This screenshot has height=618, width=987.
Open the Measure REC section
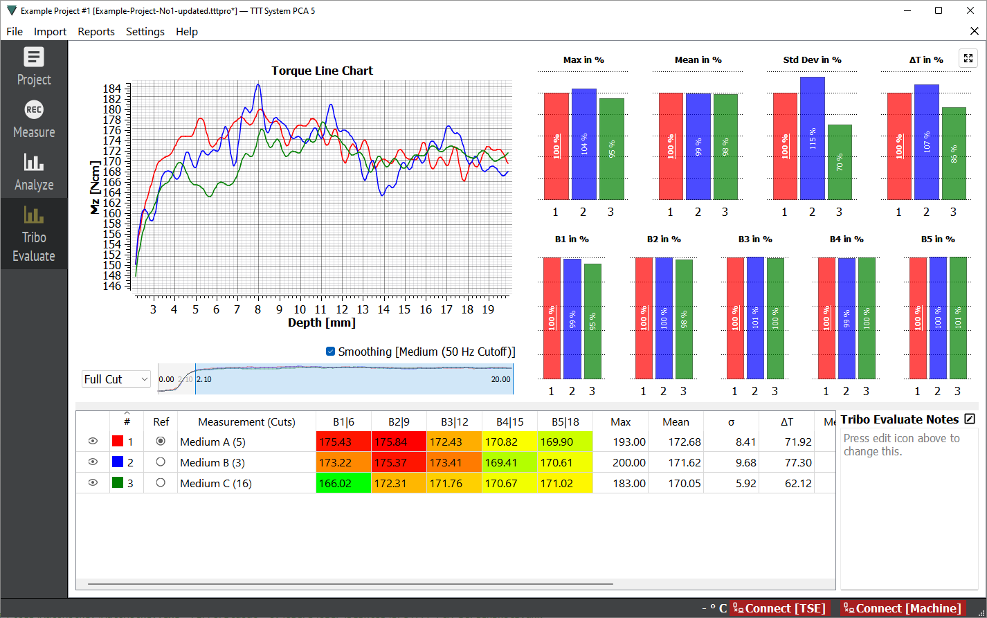coord(34,119)
